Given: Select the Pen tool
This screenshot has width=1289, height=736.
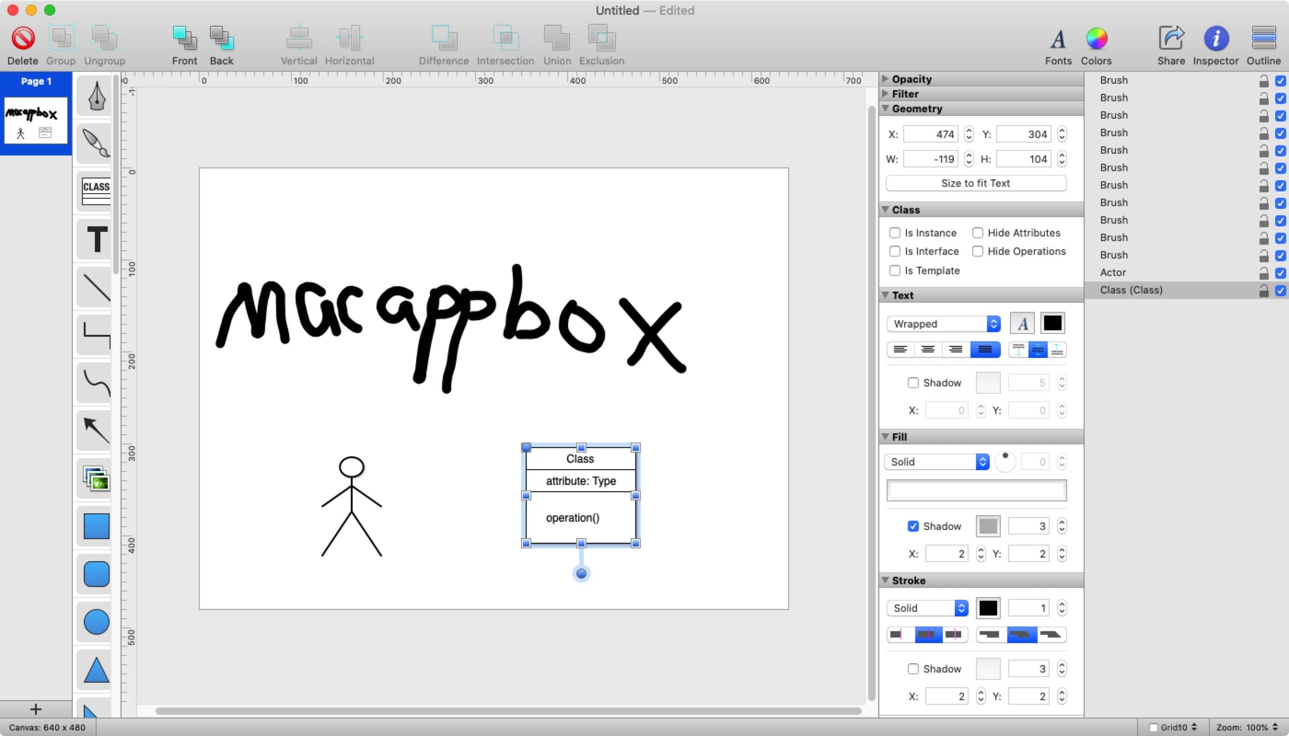Looking at the screenshot, I should click(95, 96).
